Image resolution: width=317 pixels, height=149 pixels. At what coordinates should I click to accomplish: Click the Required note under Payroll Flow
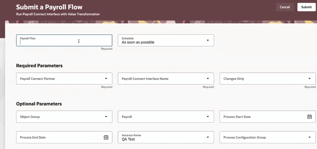[x=107, y=49]
